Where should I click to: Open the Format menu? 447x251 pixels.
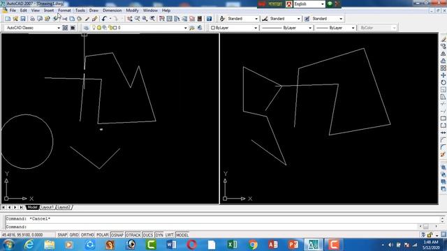coord(64,10)
